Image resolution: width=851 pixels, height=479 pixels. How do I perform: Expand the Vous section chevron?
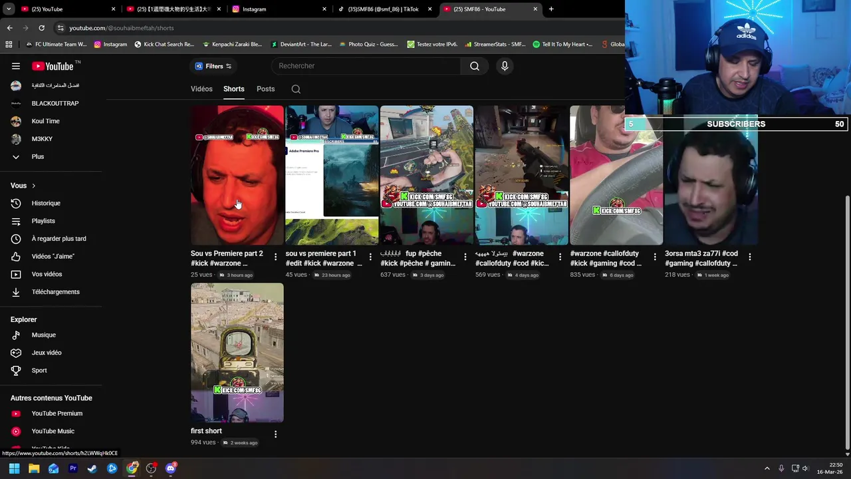tap(33, 186)
